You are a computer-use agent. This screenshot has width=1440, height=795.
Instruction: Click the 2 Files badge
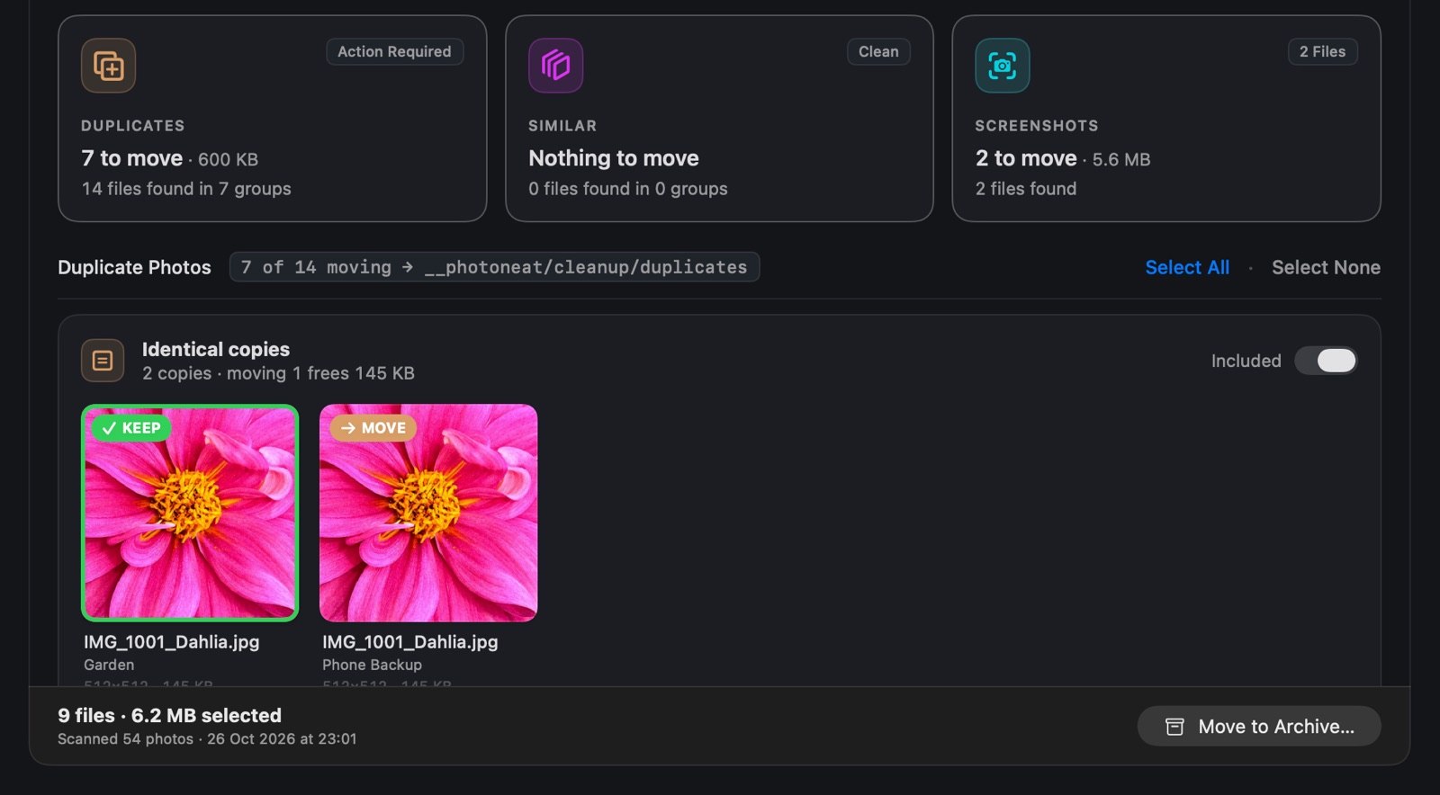(1322, 52)
